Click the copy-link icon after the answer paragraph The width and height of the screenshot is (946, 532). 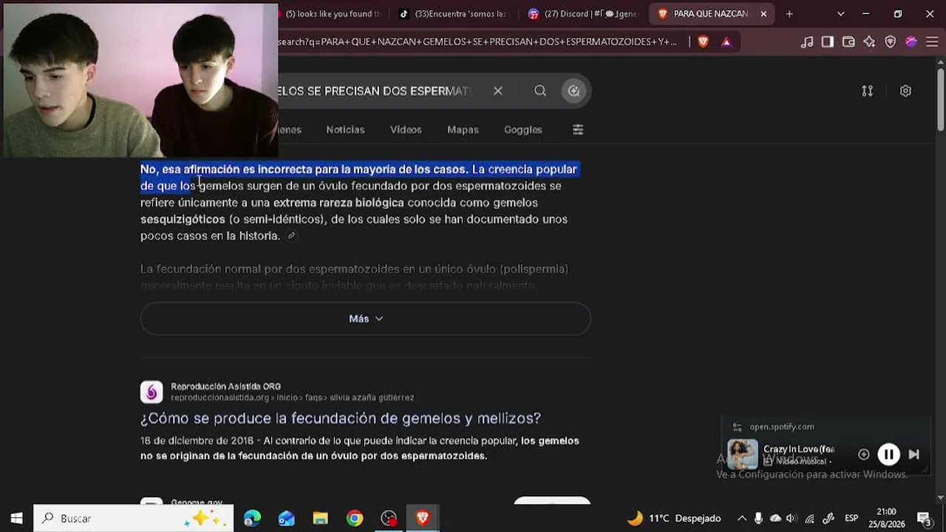click(291, 236)
